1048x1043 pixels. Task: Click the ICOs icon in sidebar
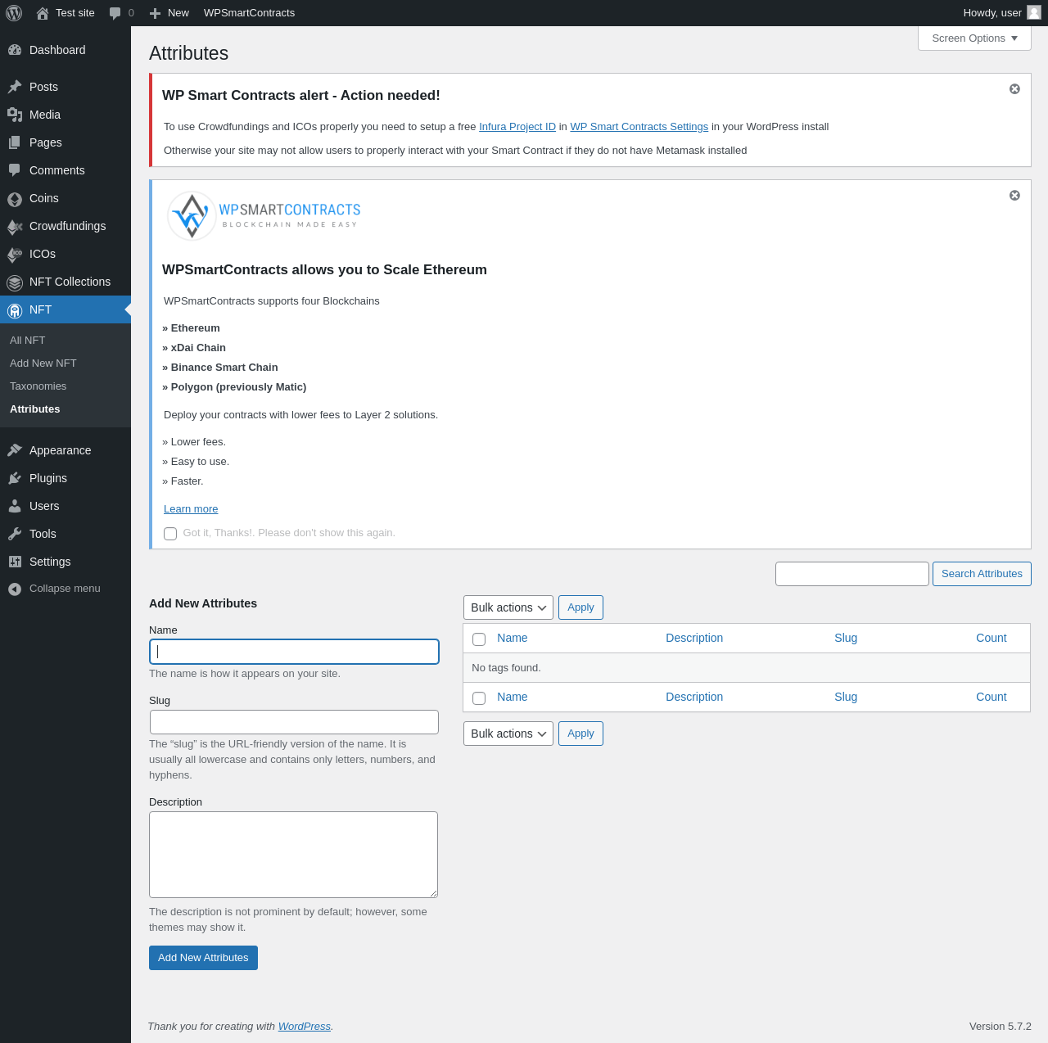coord(15,255)
